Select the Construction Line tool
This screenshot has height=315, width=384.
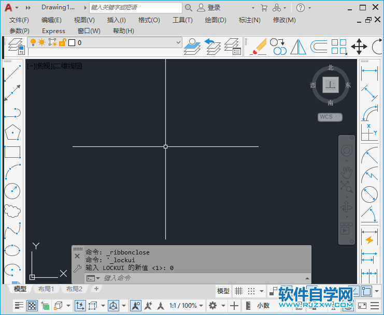point(13,93)
